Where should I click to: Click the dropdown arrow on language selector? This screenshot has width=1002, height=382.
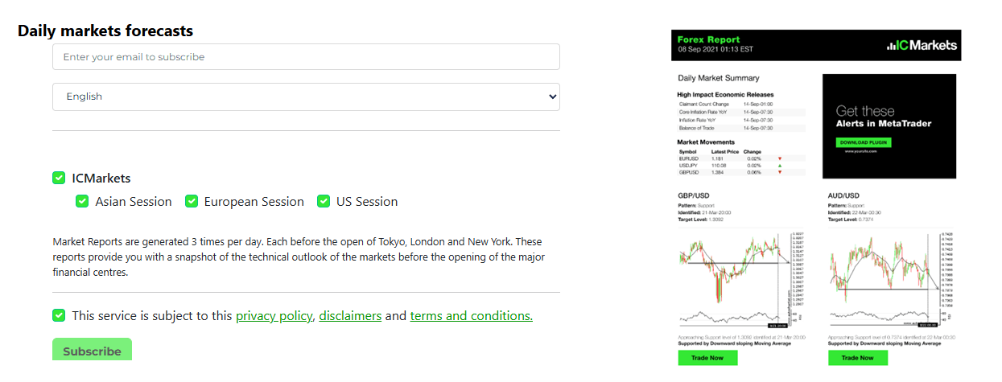552,97
